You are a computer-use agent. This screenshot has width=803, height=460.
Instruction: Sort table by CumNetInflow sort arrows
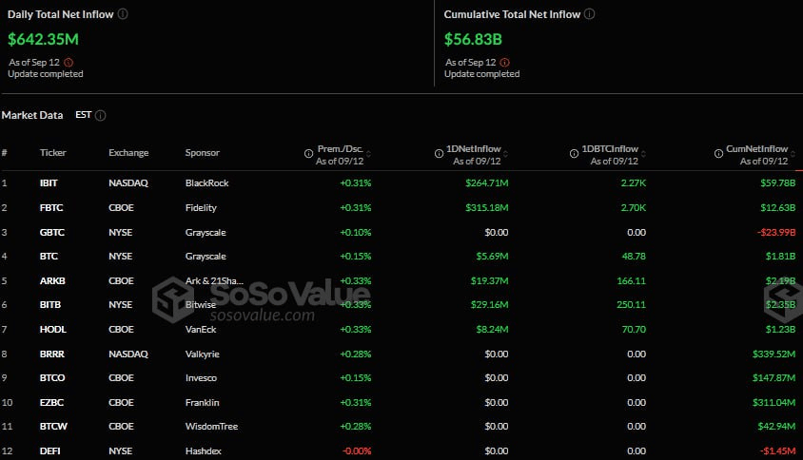(793, 154)
